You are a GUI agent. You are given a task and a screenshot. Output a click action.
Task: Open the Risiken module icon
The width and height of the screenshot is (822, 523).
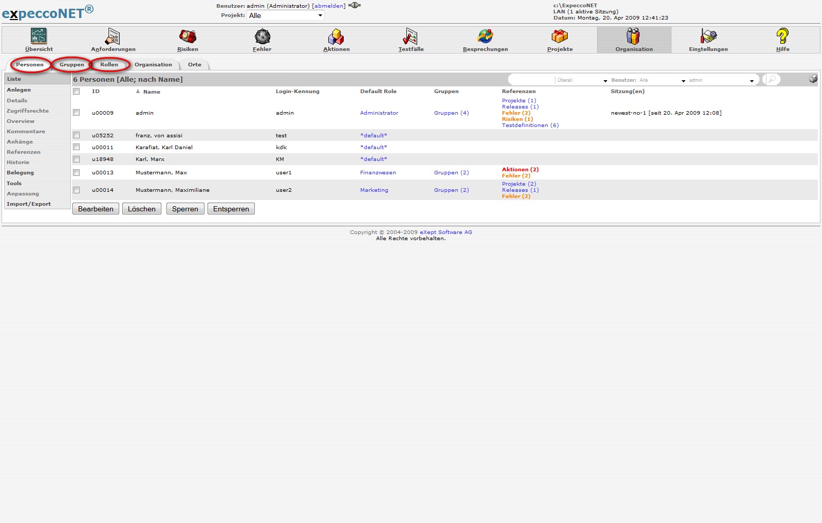(188, 37)
